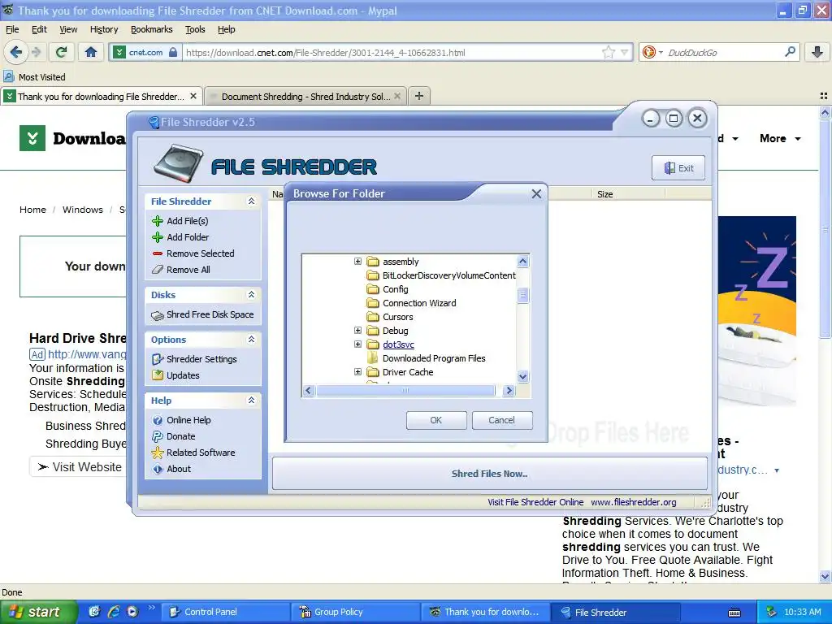Expand the Debug folder node

(357, 331)
